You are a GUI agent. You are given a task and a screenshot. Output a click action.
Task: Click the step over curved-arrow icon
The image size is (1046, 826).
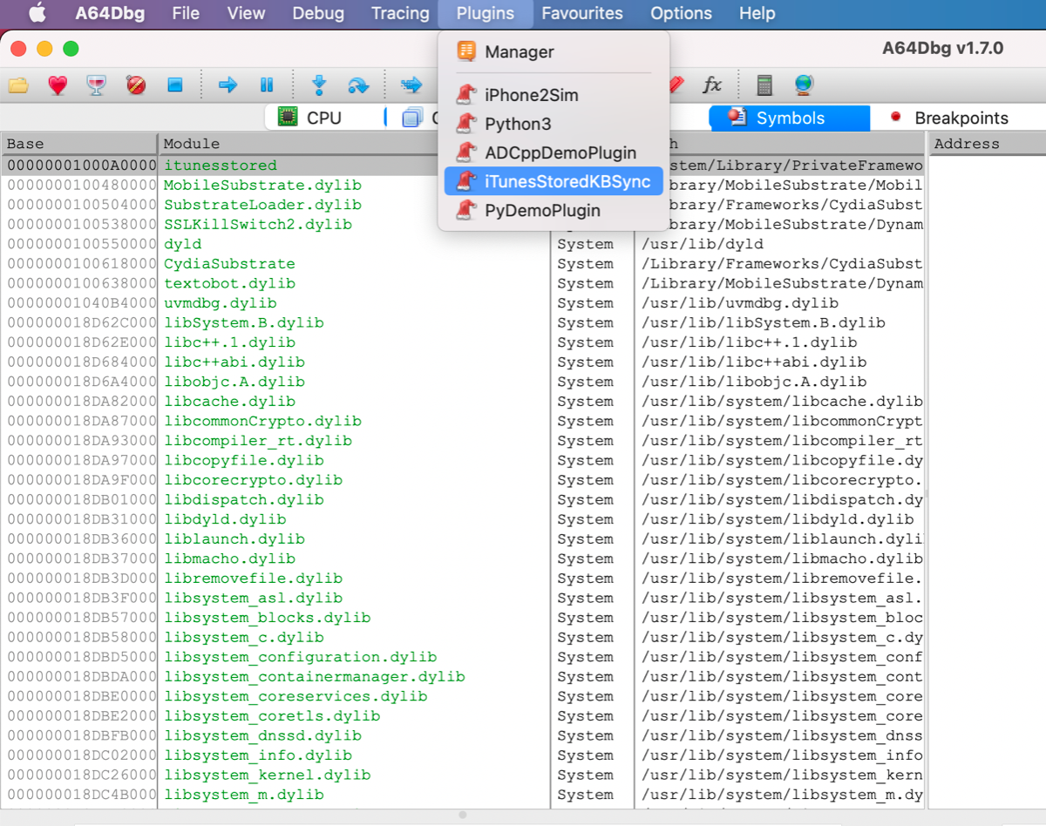pyautogui.click(x=358, y=85)
